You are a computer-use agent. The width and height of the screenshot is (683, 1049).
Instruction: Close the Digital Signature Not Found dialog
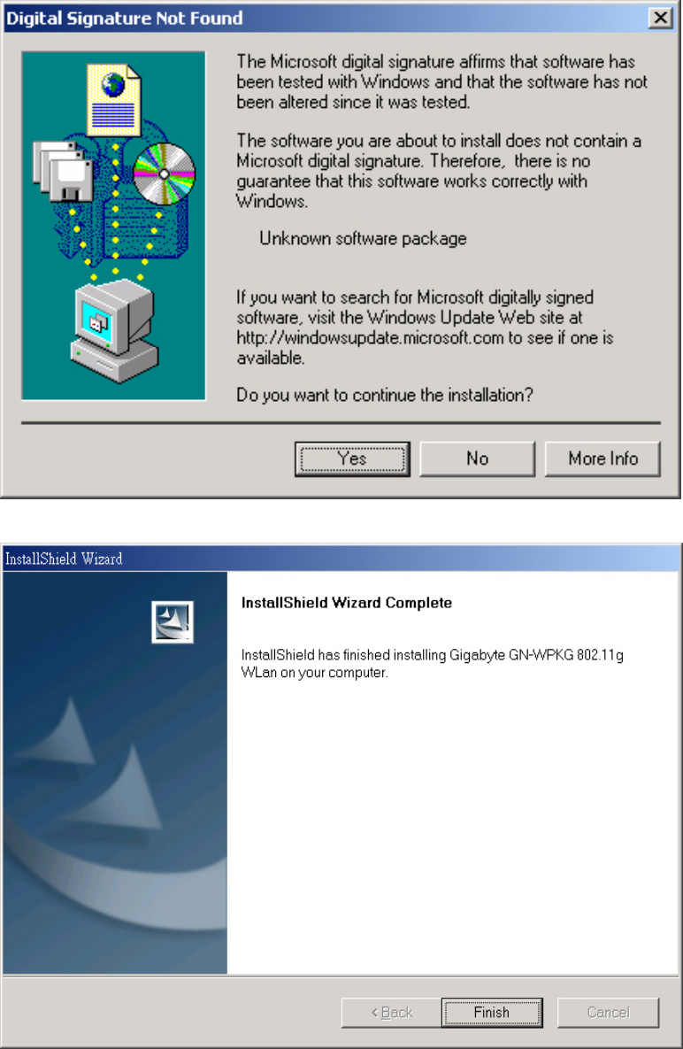660,18
